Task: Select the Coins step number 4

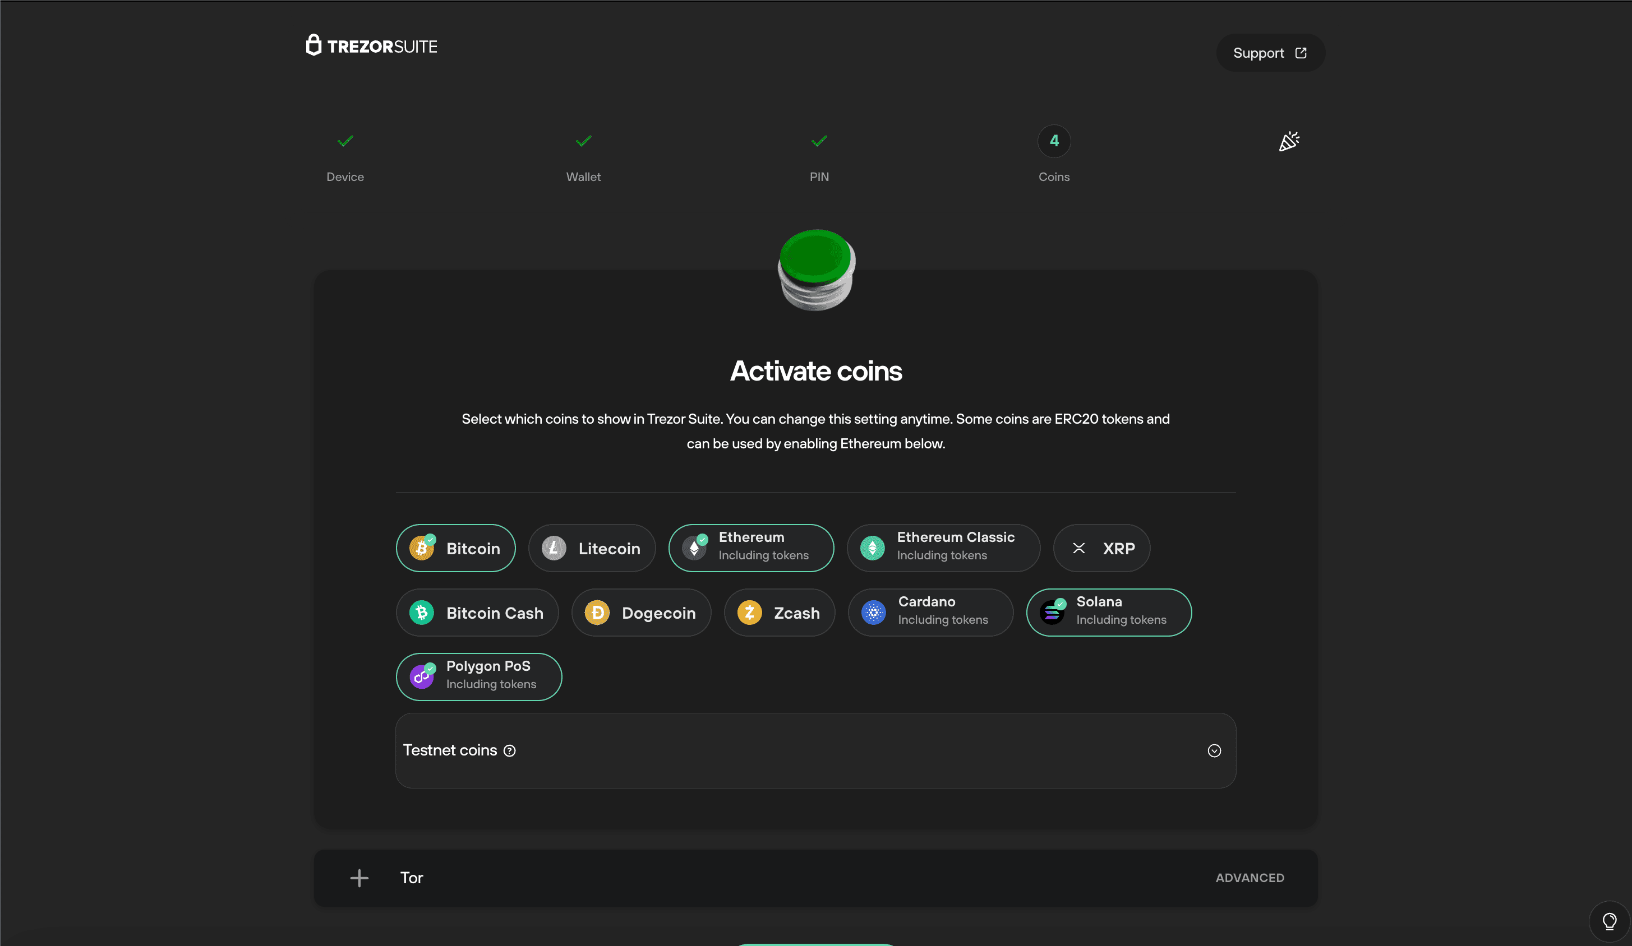Action: [x=1054, y=141]
